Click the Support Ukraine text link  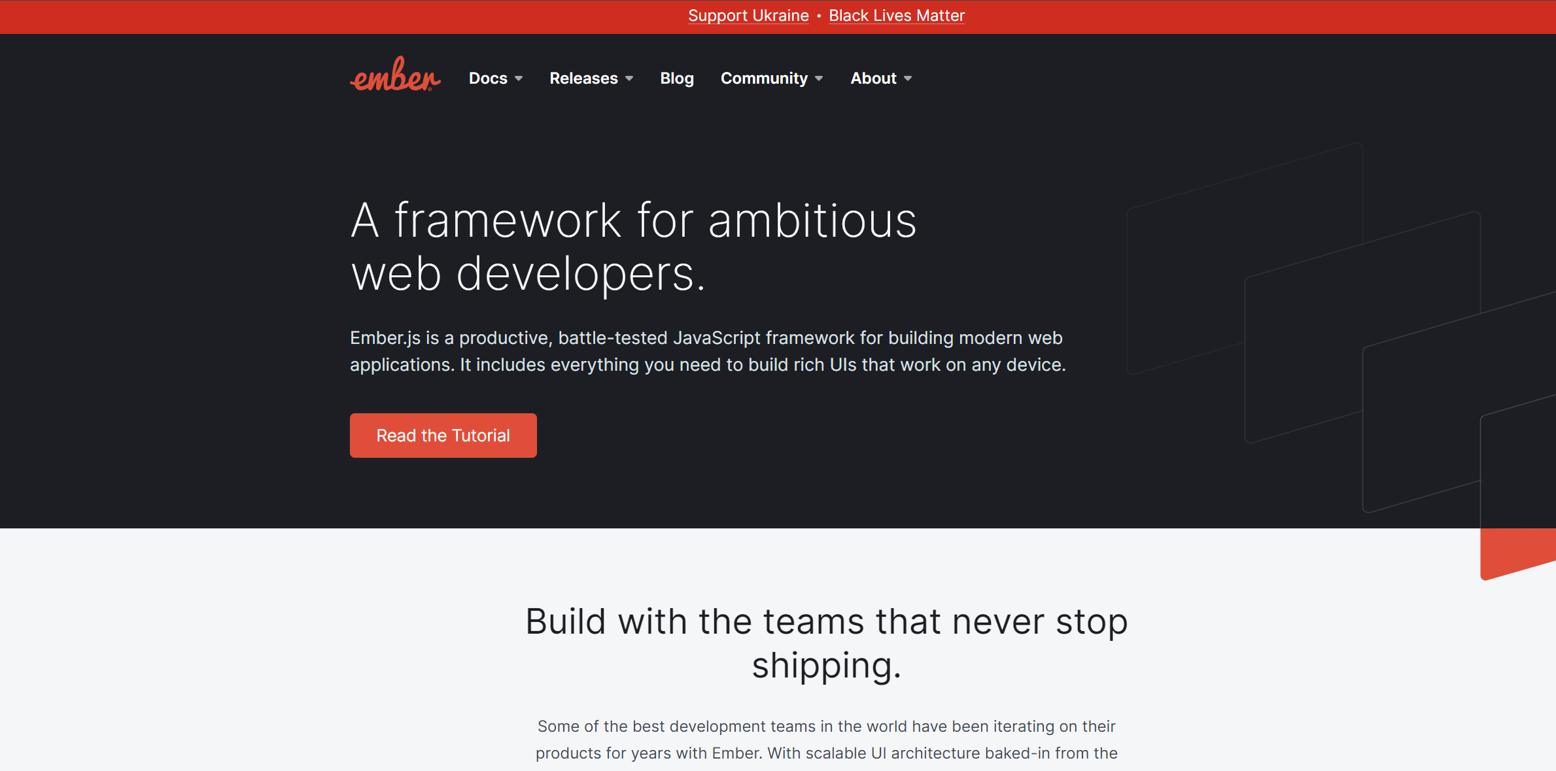750,16
